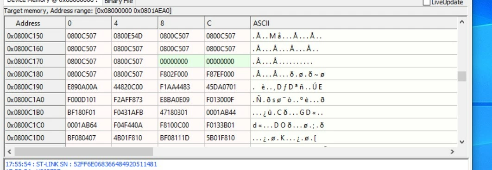492x170 pixels.
Task: Open the Device Memory tab
Action: click(x=52, y=1)
